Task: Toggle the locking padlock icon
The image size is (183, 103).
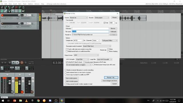Action: click(x=23, y=11)
